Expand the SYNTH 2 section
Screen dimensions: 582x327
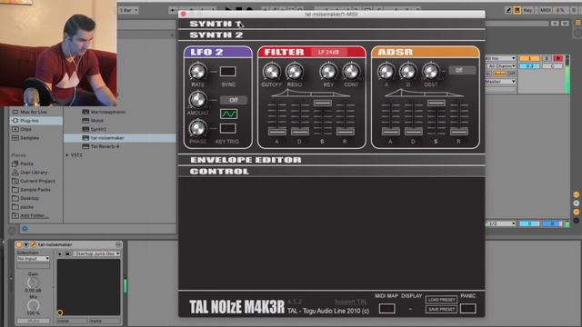[331, 35]
